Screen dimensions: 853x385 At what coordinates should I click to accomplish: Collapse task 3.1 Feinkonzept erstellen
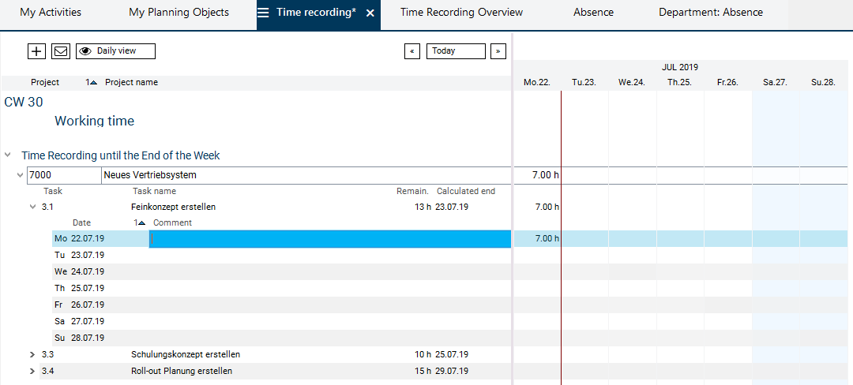[32, 207]
